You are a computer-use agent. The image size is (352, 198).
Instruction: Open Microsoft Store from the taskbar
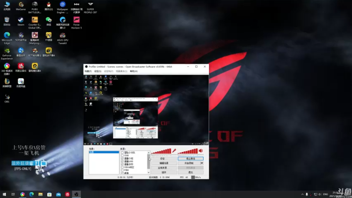tap(49, 194)
